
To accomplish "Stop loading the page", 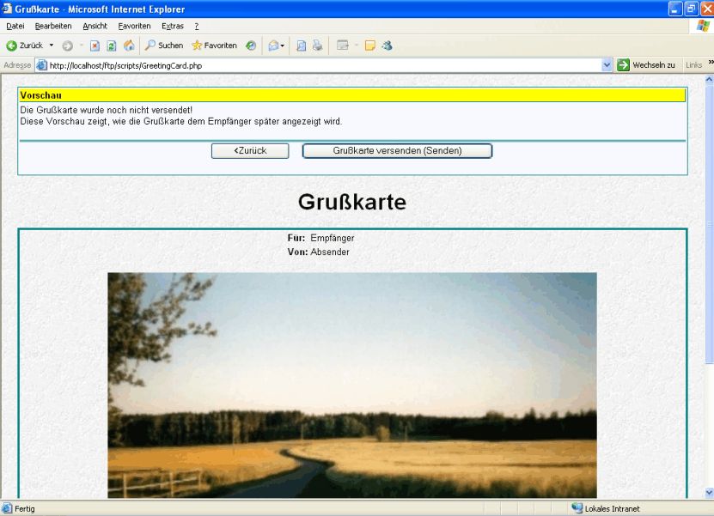I will pos(95,46).
